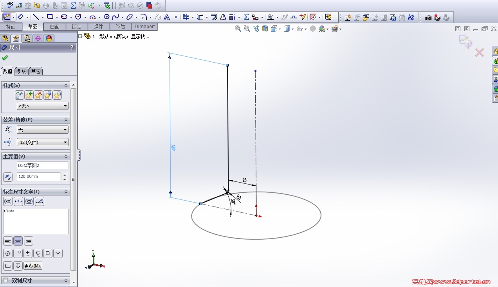Open the ConfigurationManager panel tab

click(27, 38)
